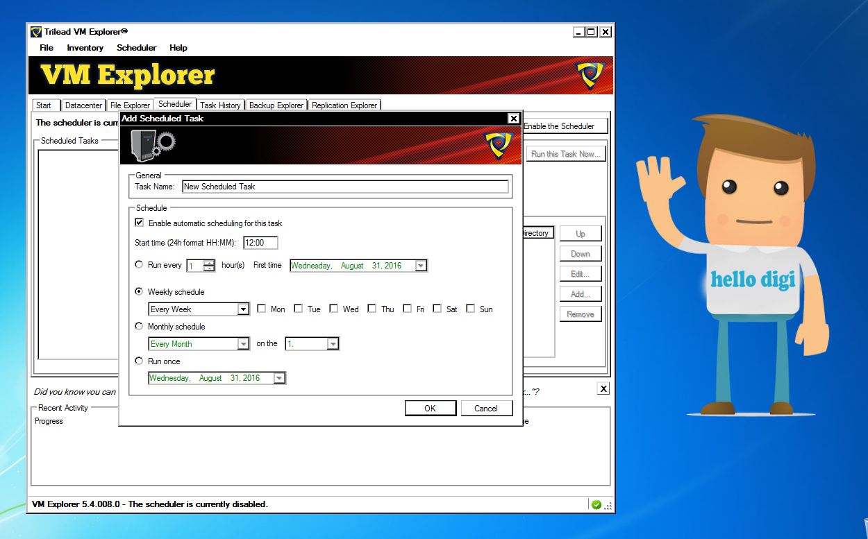
Task: Open the Scheduler menu
Action: pos(137,48)
